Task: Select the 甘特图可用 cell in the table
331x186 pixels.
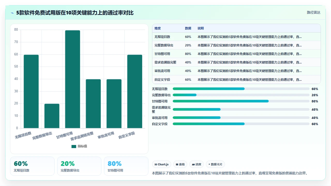Action: 162,54
